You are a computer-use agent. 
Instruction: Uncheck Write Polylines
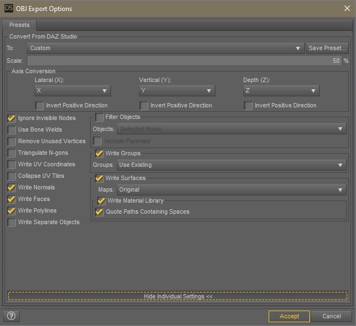coord(12,211)
